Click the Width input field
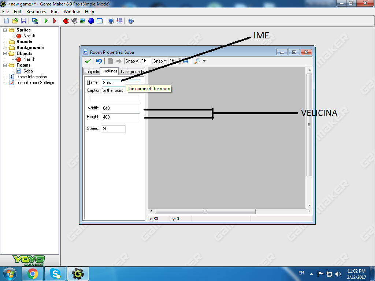This screenshot has height=281, width=375. tap(121, 108)
